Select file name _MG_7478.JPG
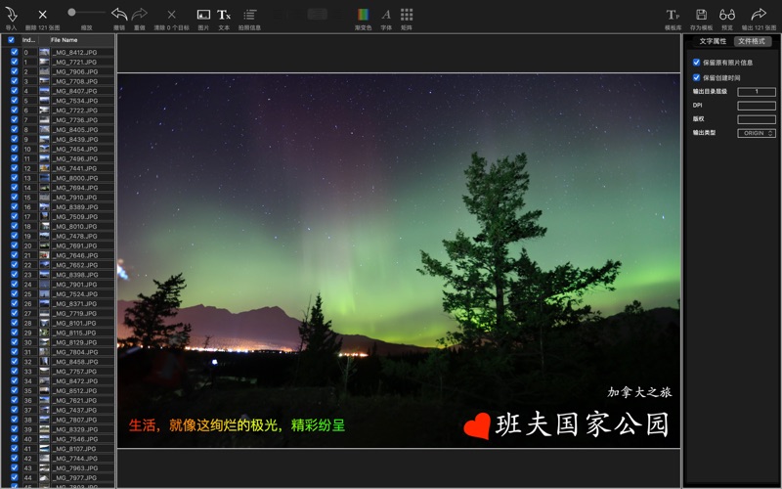 (75, 236)
